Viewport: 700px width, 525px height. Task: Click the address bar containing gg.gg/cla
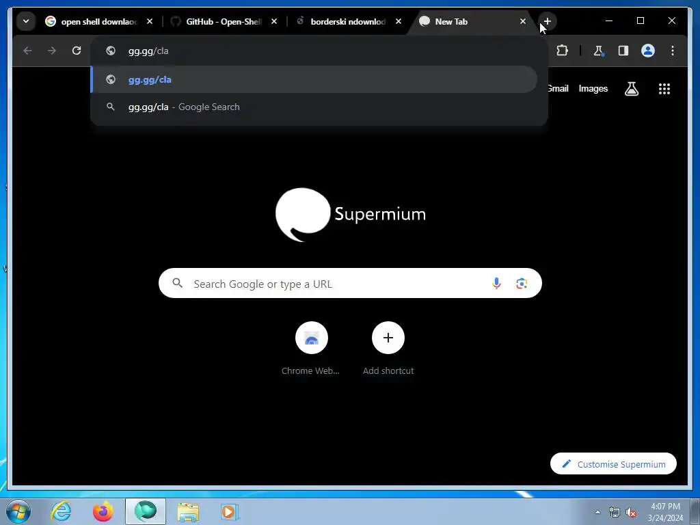pyautogui.click(x=319, y=51)
